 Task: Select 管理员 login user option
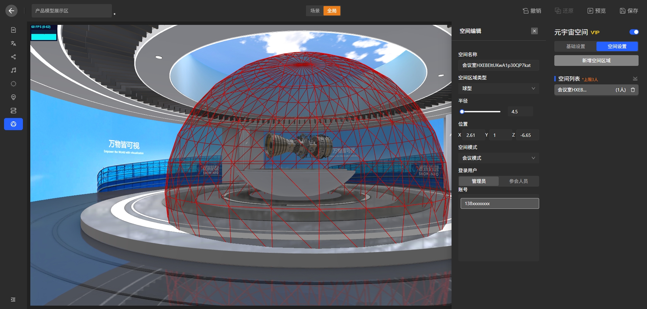point(479,181)
